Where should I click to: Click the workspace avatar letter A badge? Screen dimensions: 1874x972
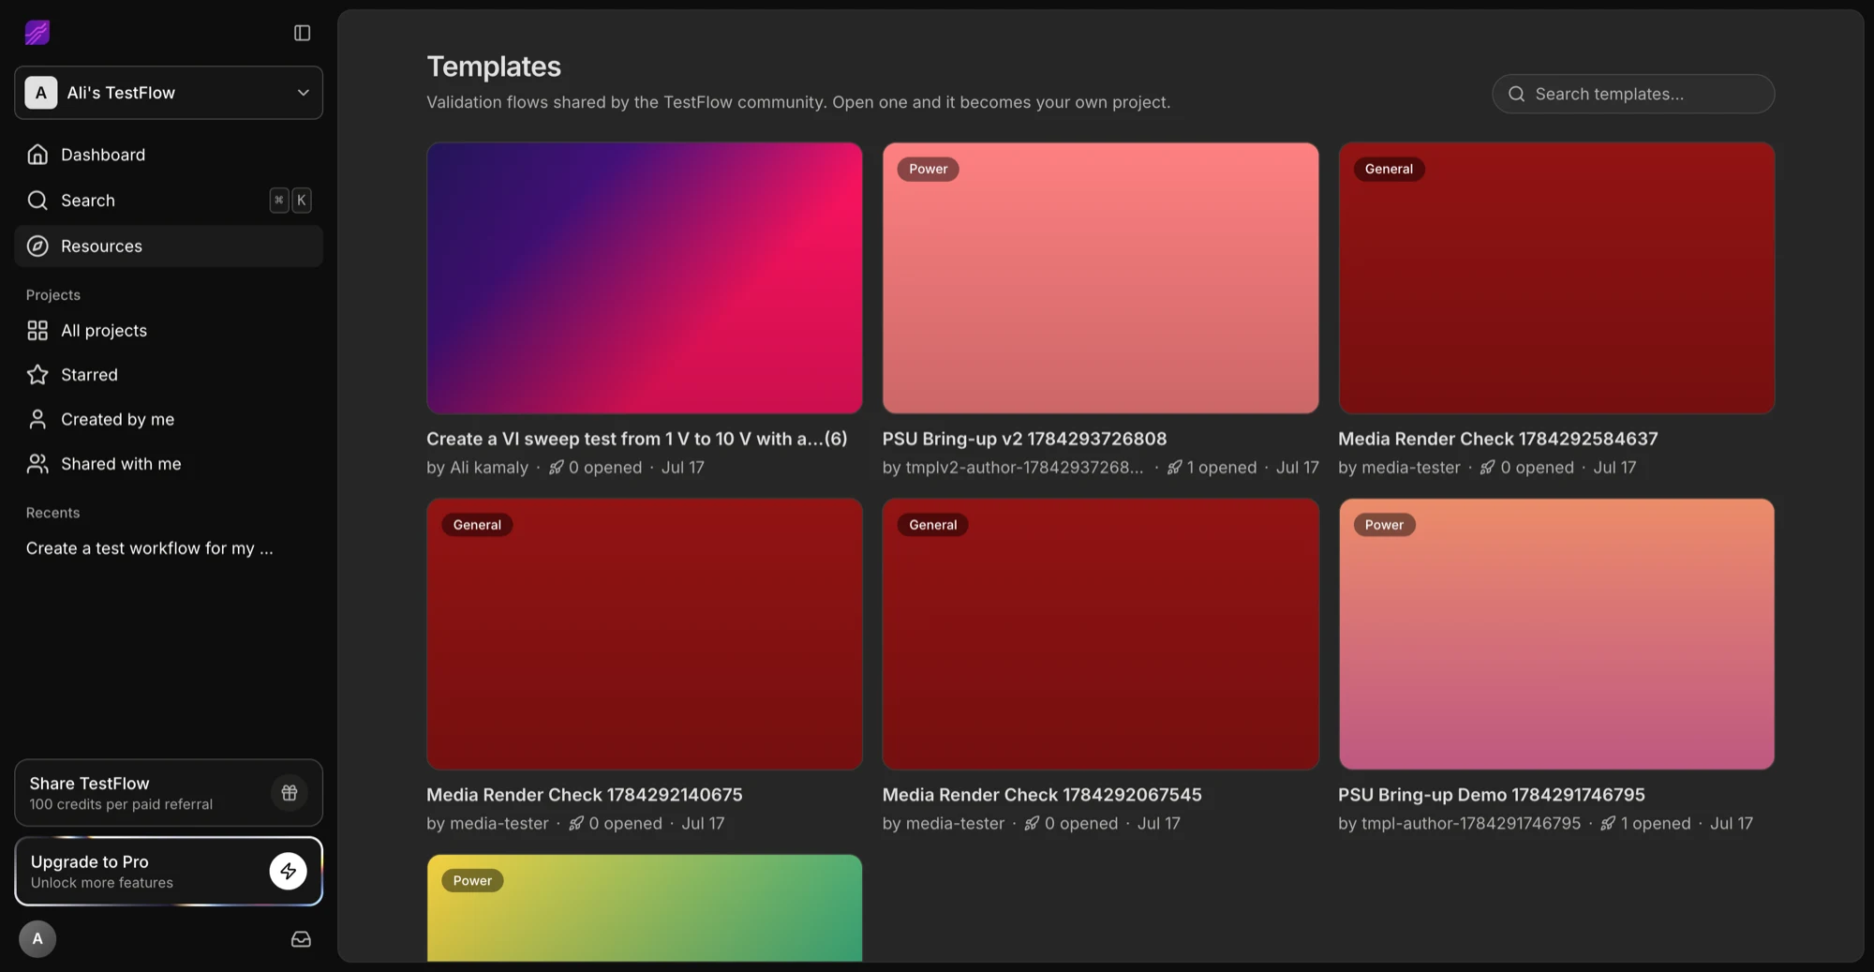(x=40, y=93)
